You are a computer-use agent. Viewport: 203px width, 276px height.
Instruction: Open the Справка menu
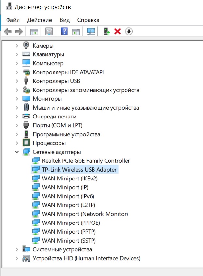point(88,20)
